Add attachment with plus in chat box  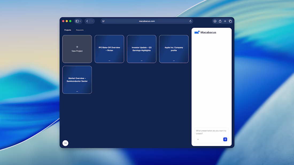coord(198,139)
